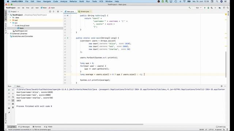Image resolution: width=234 pixels, height=131 pixels.
Task: Select Scratches and Consoles item
Action: pyautogui.click(x=21, y=36)
